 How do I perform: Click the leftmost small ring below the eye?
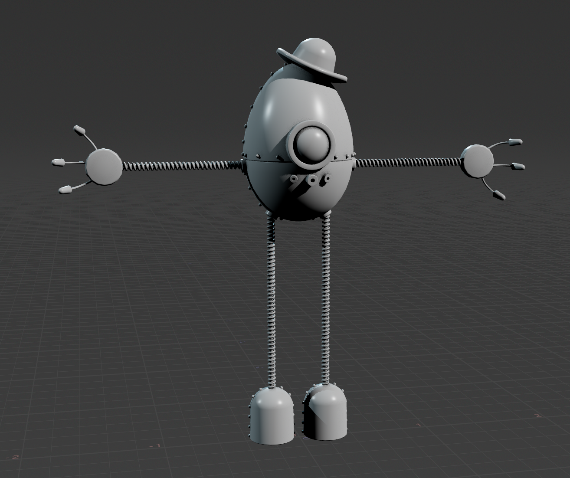[x=295, y=179]
